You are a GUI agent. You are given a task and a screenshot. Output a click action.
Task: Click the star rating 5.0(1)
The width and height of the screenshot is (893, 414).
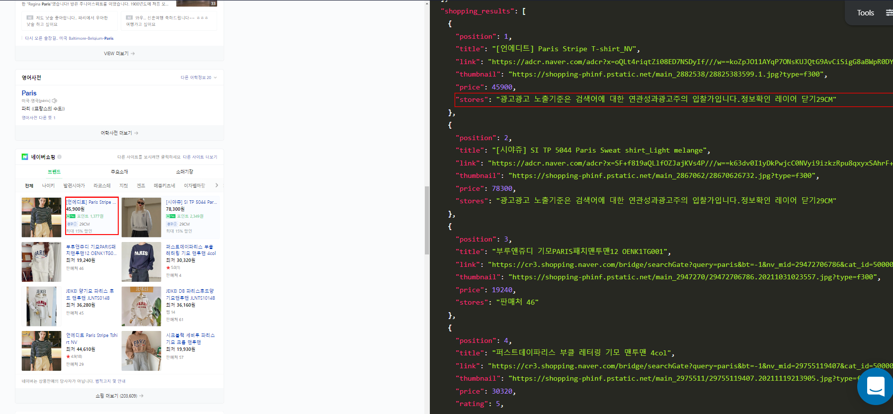tap(173, 267)
